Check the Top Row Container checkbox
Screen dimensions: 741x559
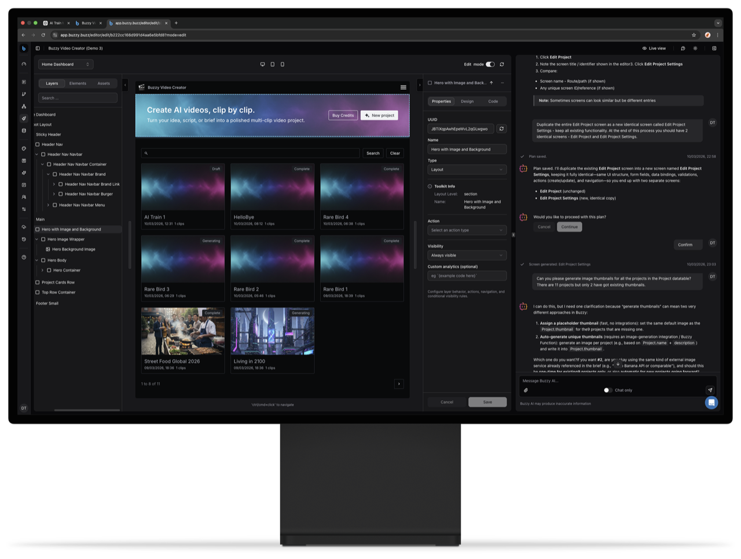point(38,293)
